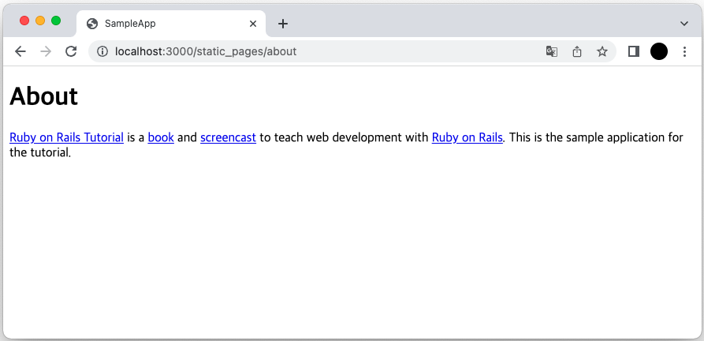704x341 pixels.
Task: Open a new tab with plus button
Action: [282, 24]
